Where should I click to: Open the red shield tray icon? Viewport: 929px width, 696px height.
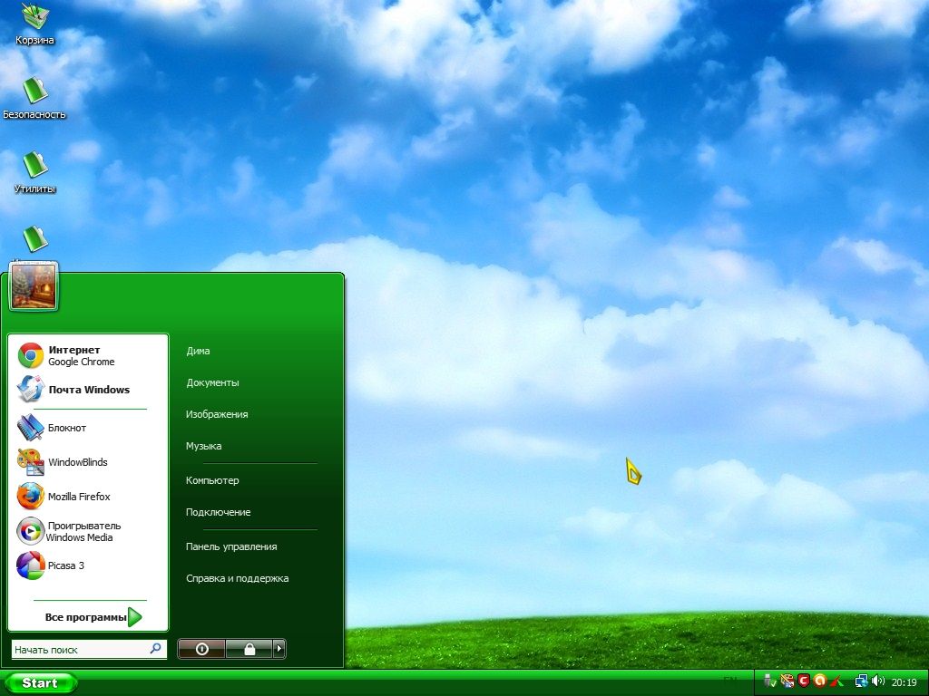804,681
